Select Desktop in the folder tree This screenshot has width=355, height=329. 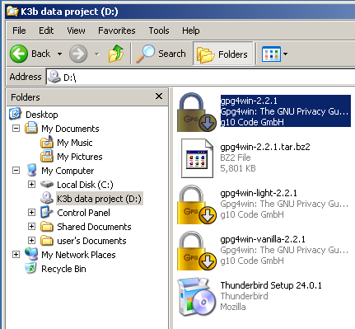[42, 115]
